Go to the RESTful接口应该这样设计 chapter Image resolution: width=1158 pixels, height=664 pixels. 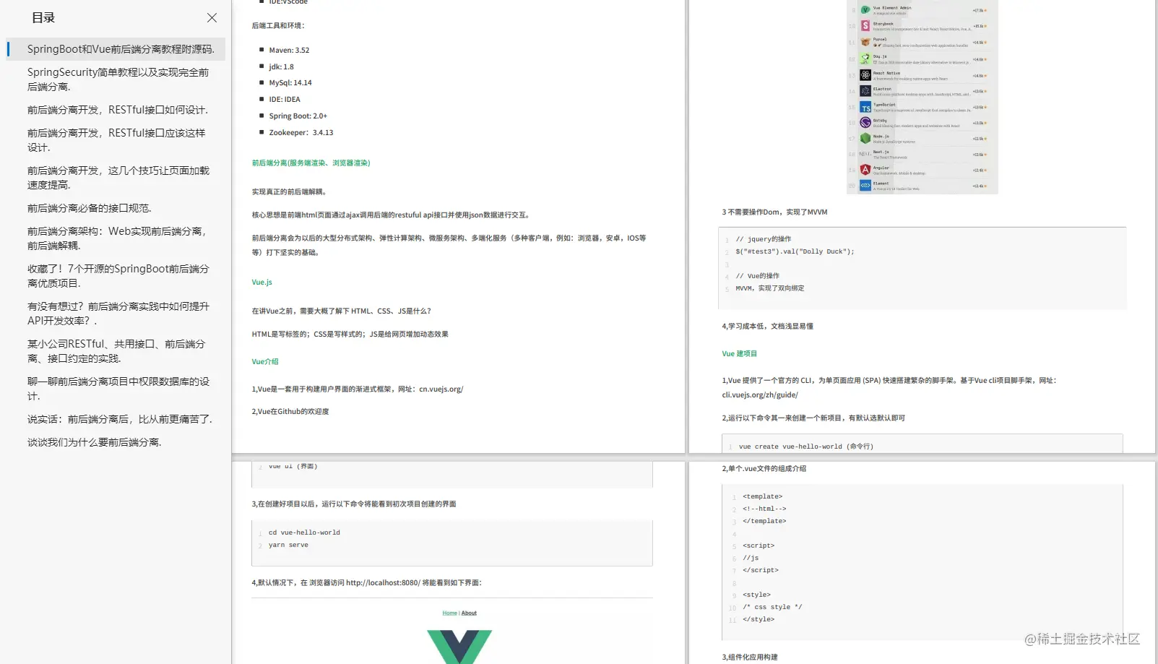point(118,140)
